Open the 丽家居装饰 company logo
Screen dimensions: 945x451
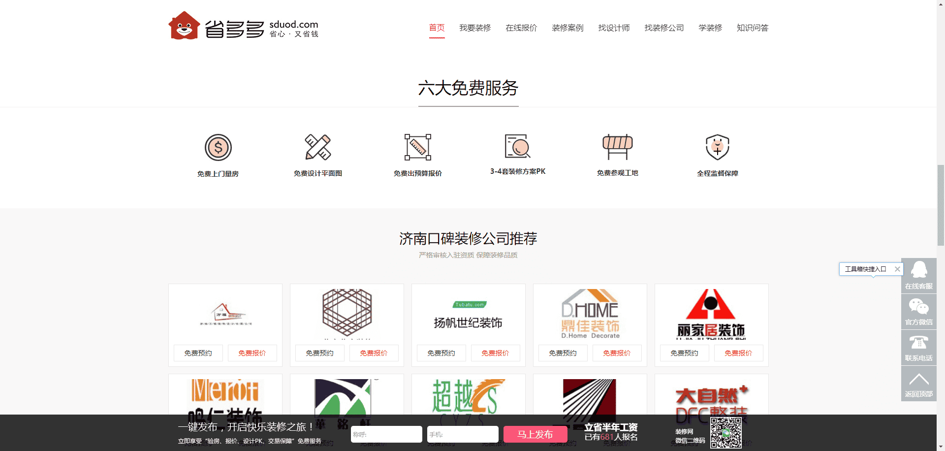[711, 314]
